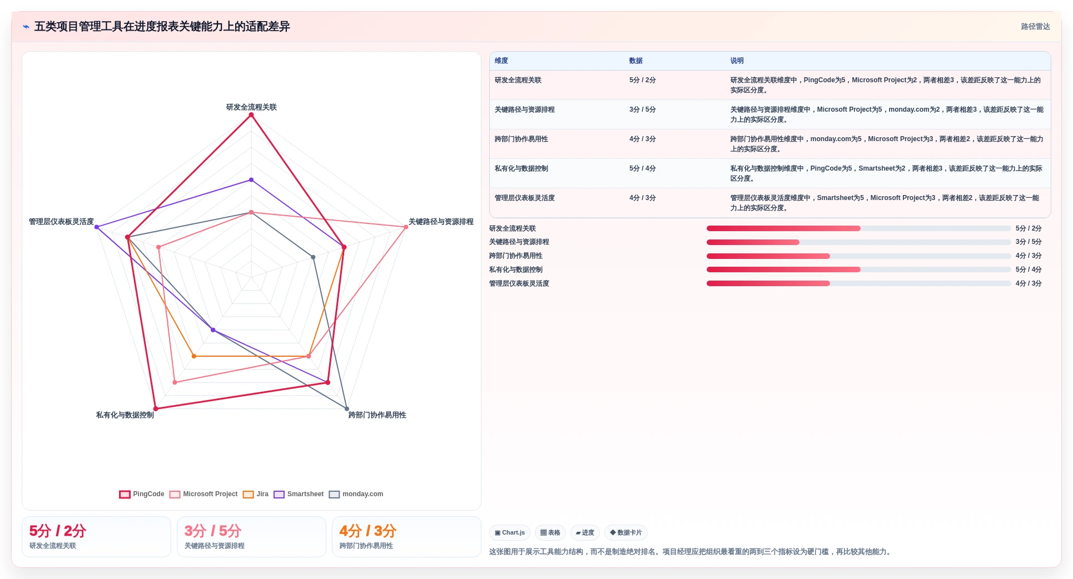Click the radar axis label 跨部门协作易用性

tap(377, 415)
